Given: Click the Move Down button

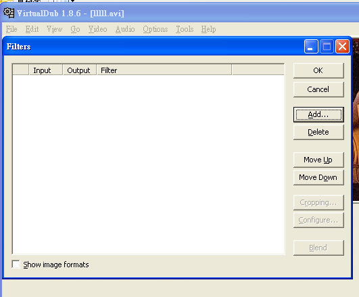Looking at the screenshot, I should [x=318, y=177].
